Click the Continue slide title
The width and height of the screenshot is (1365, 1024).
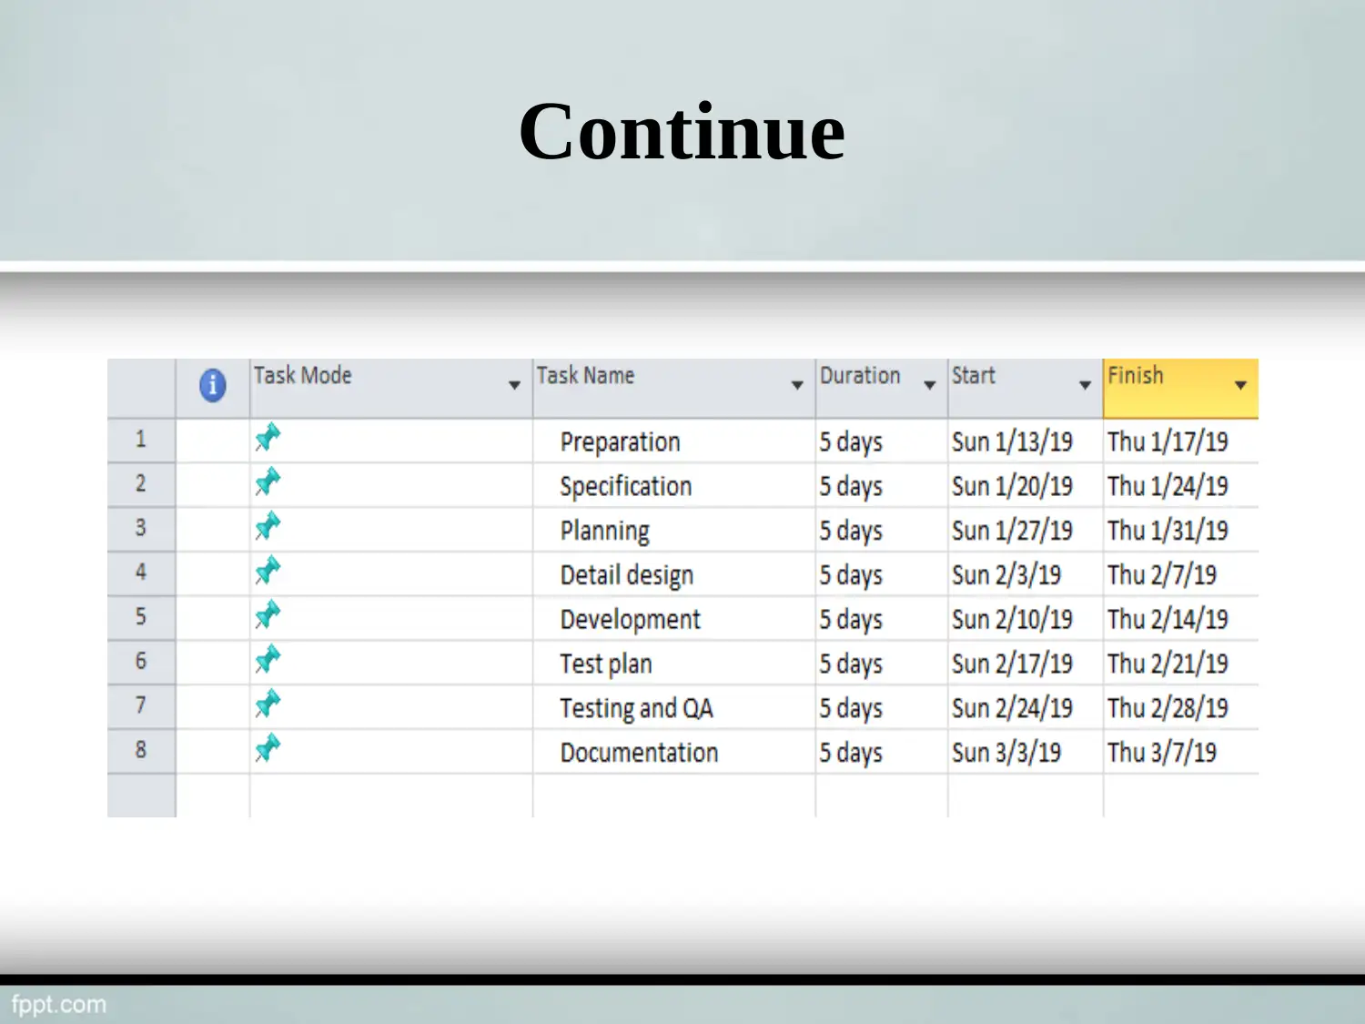[x=682, y=132]
